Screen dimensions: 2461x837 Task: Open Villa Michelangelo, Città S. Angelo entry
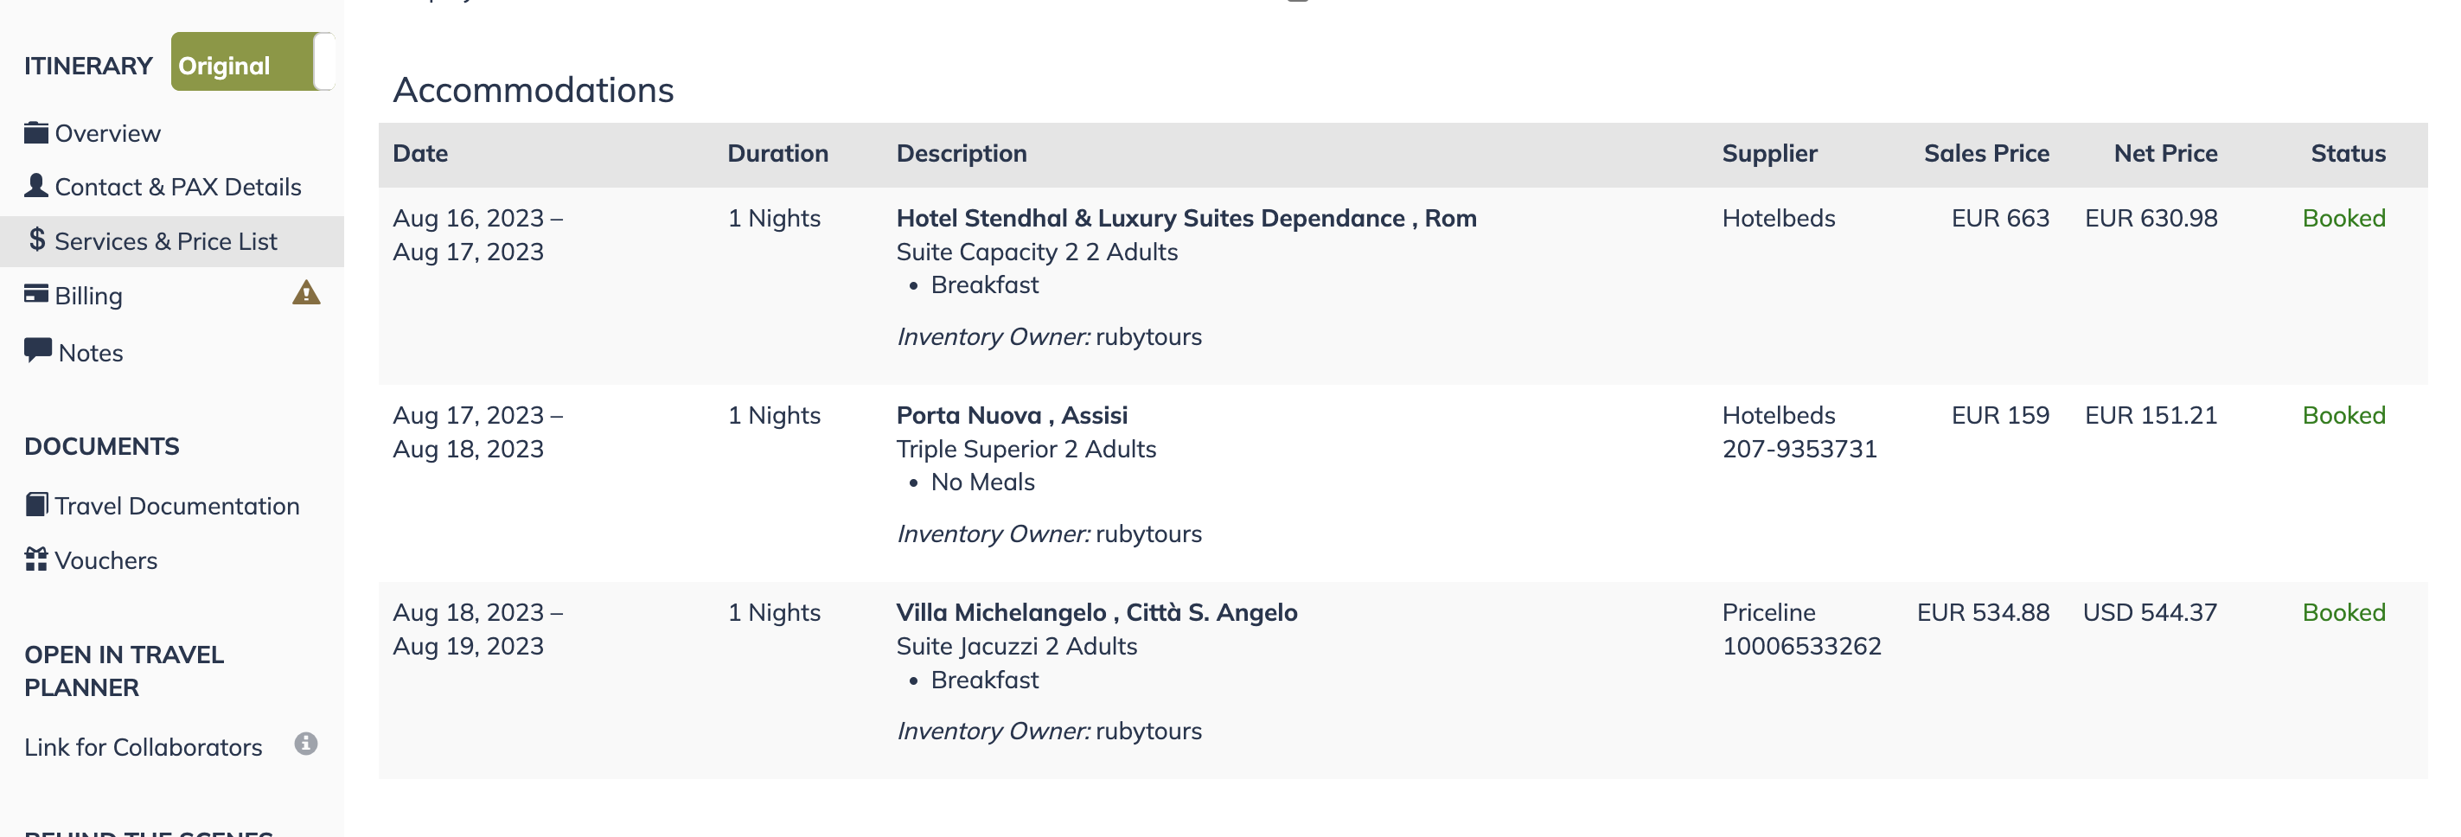(1096, 611)
